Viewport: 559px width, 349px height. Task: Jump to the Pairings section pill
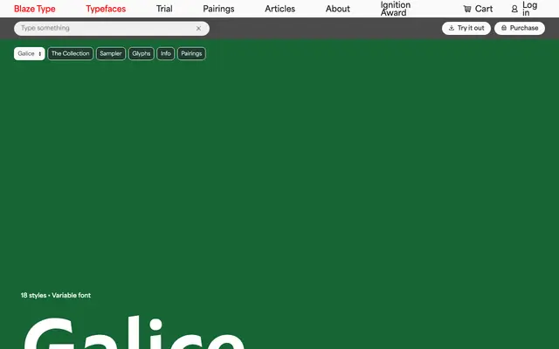coord(191,54)
